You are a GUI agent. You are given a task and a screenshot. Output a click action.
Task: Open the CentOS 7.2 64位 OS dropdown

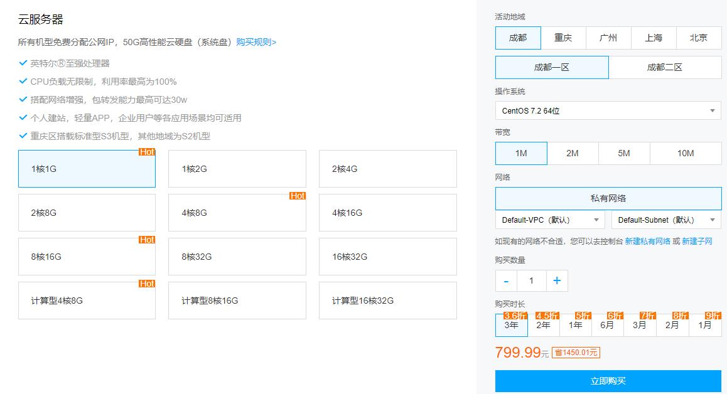tap(608, 111)
